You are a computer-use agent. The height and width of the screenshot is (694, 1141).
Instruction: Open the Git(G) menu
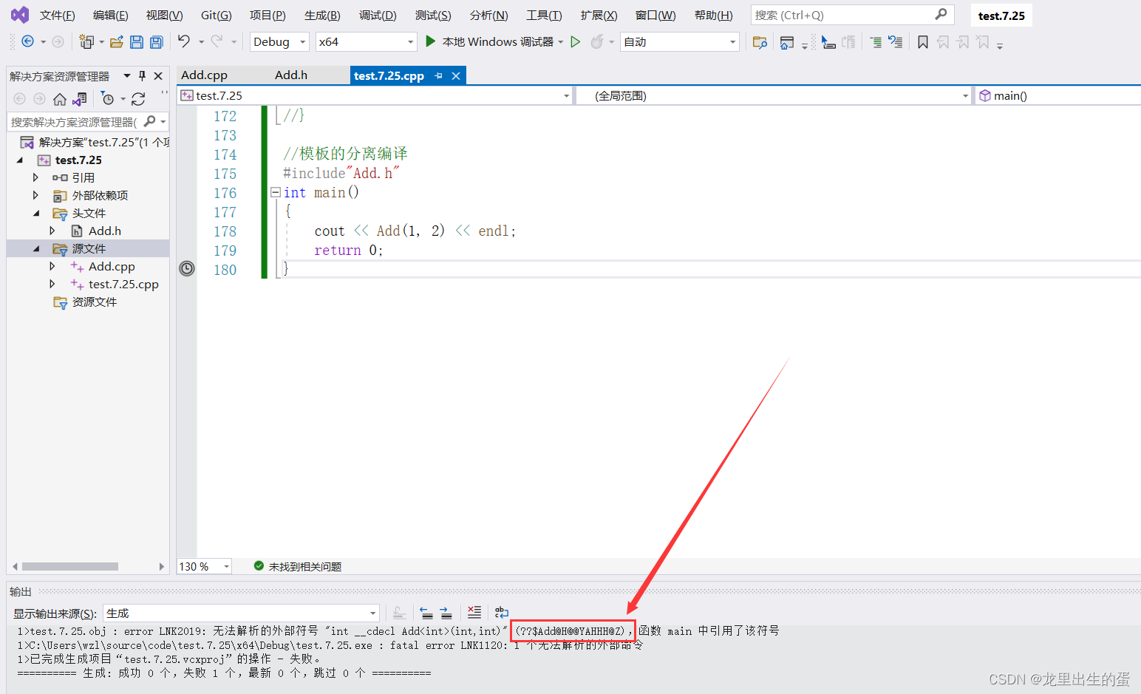click(216, 15)
